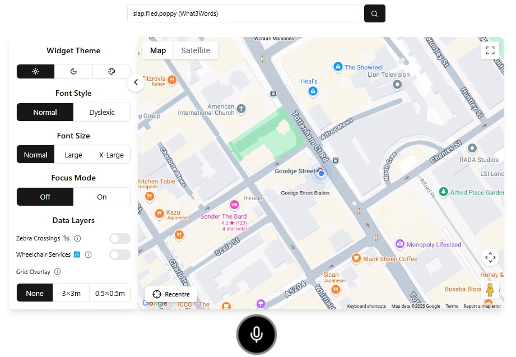This screenshot has height=357, width=516.
Task: Switch to Satellite map view
Action: pyautogui.click(x=196, y=50)
